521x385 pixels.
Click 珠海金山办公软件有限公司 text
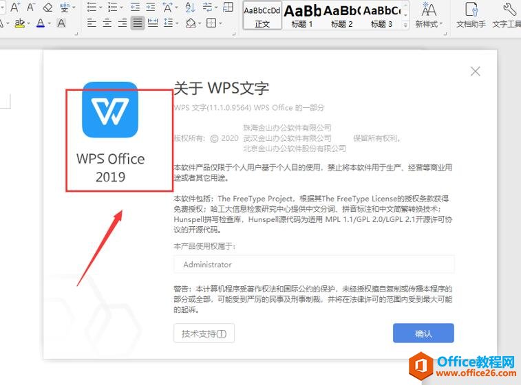click(287, 128)
